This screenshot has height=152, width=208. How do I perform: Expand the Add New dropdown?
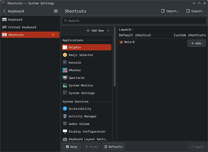coord(108,31)
